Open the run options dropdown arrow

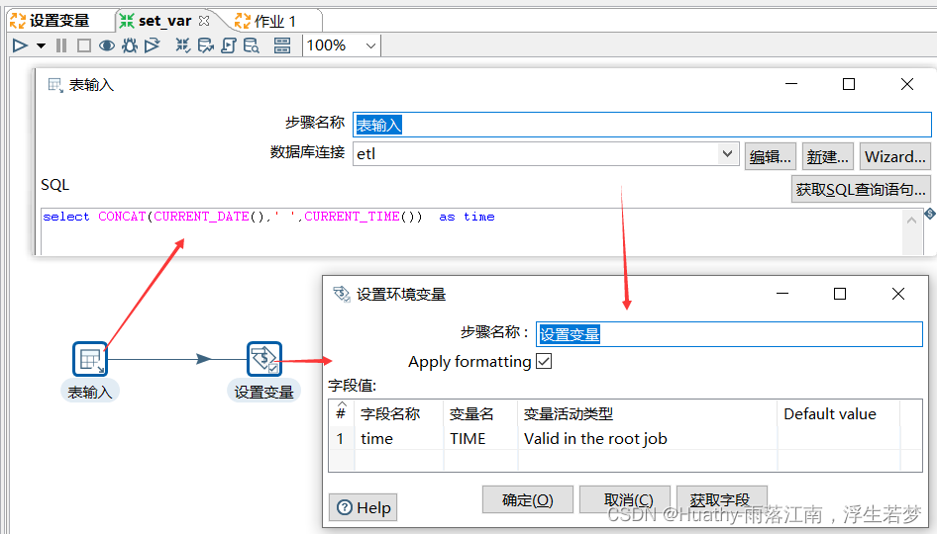(x=41, y=45)
